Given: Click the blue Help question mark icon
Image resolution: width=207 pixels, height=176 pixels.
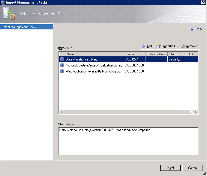Looking at the screenshot, I should (x=192, y=29).
